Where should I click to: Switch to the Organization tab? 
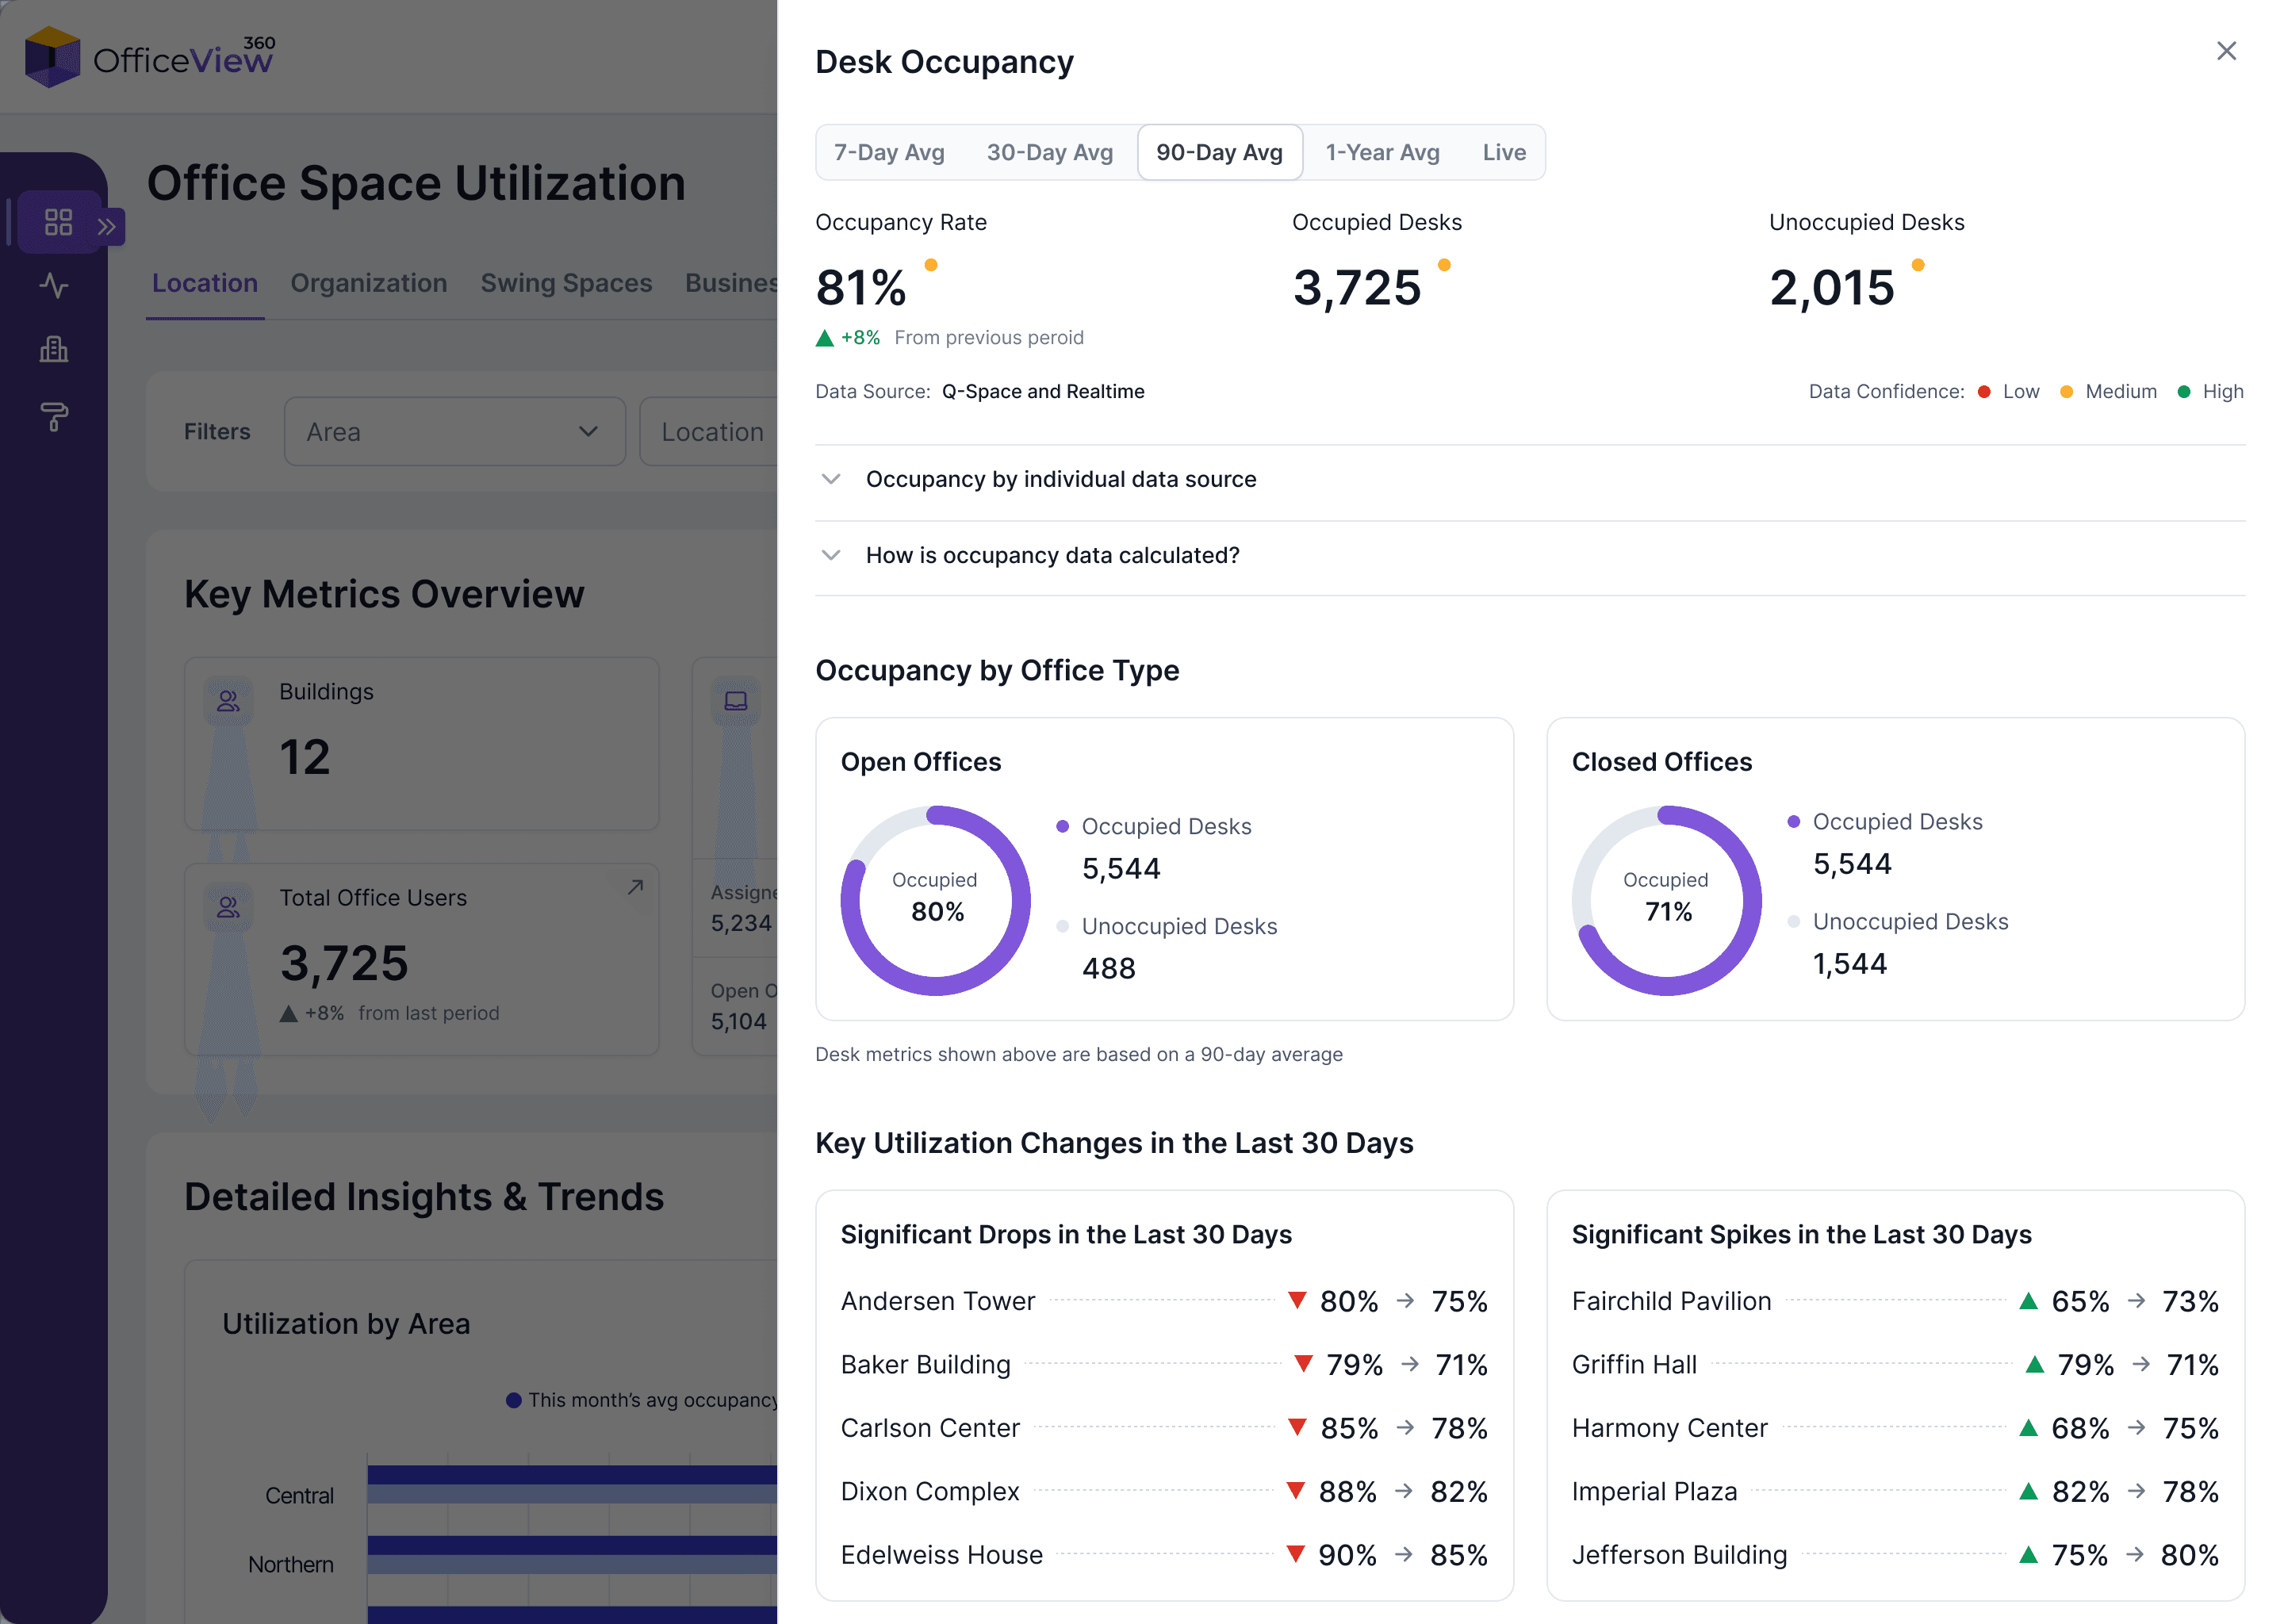368,284
